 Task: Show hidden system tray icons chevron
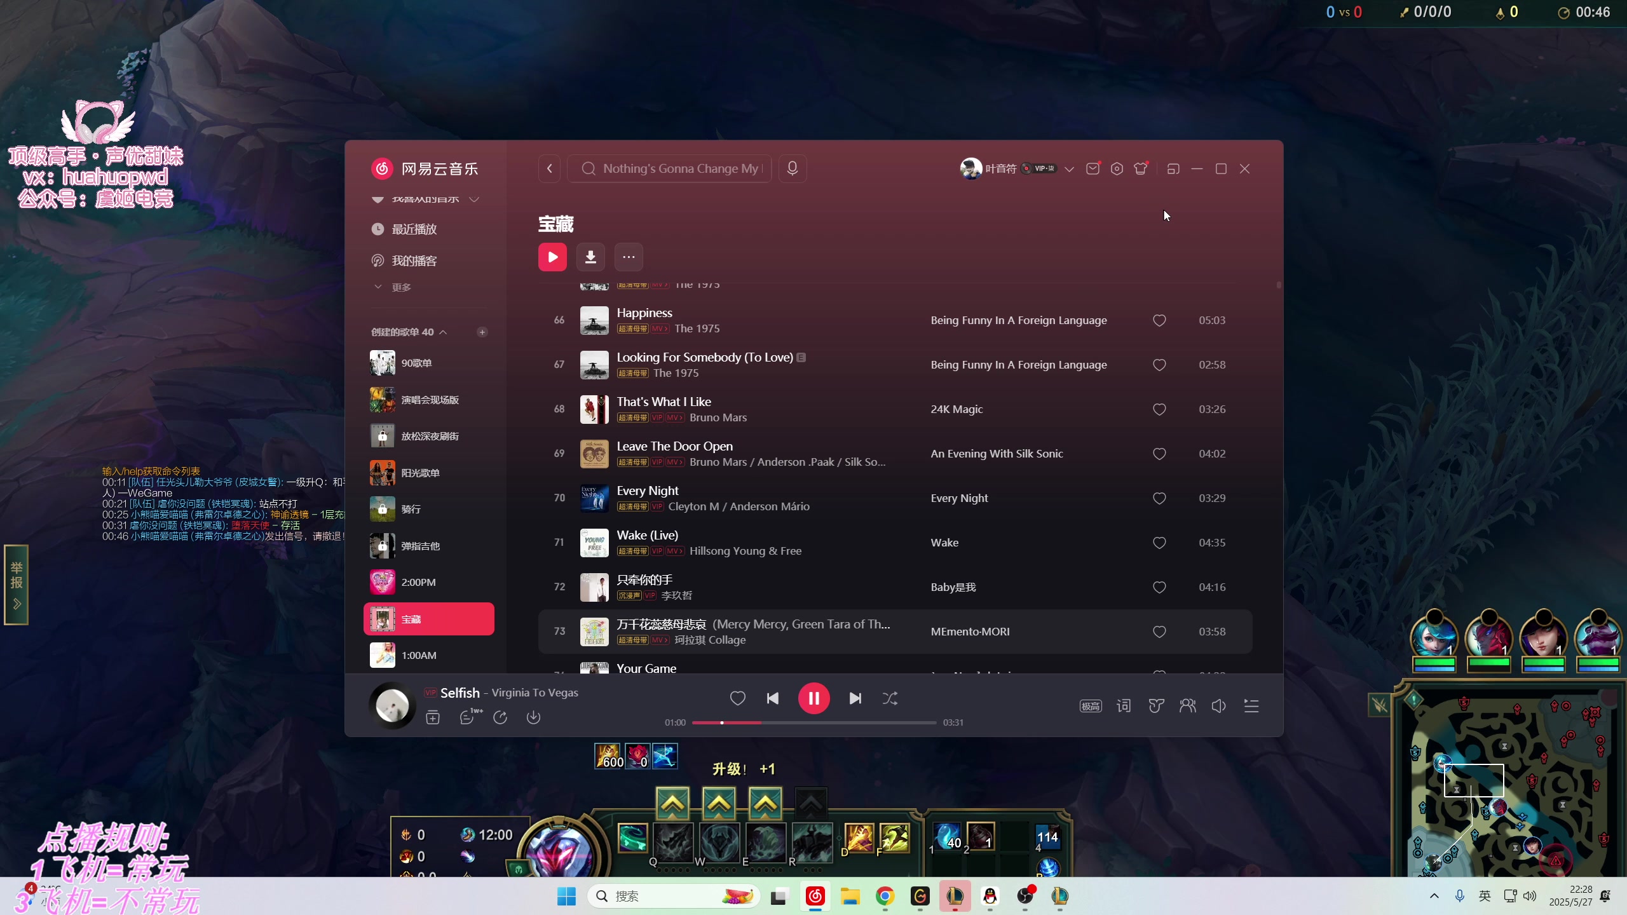point(1434,896)
